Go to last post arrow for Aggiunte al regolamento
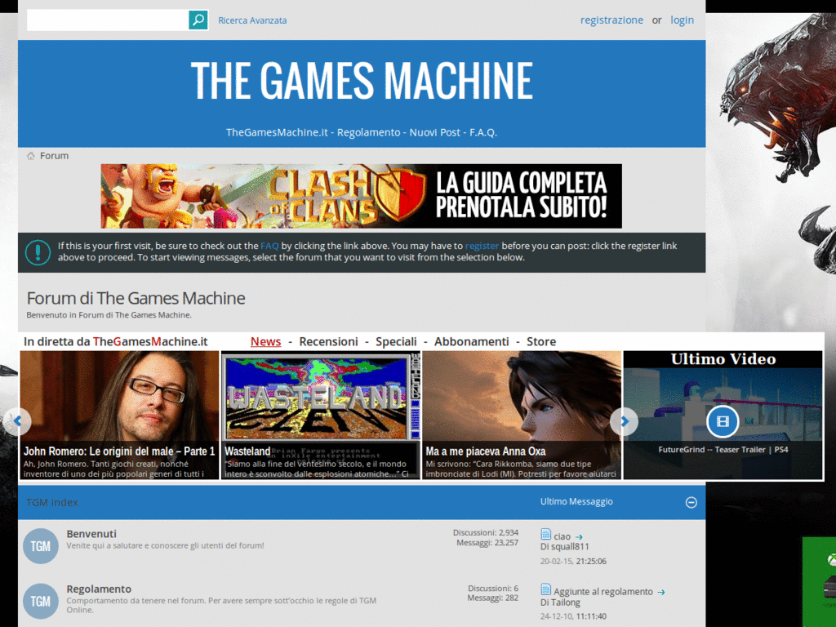The image size is (836, 627). [x=661, y=593]
